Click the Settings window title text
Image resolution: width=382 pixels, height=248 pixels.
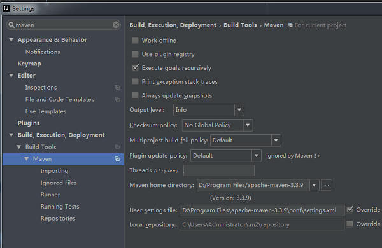[x=24, y=8]
